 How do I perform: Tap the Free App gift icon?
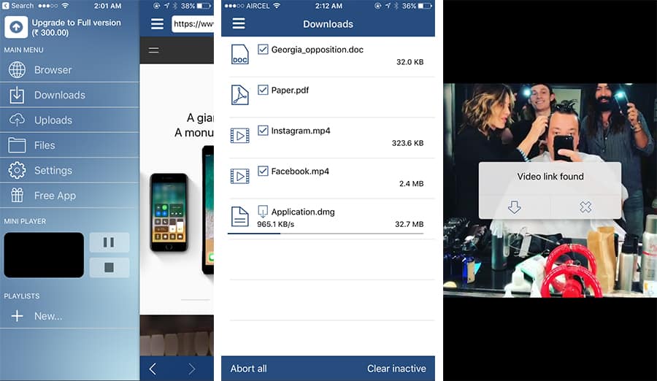point(18,196)
